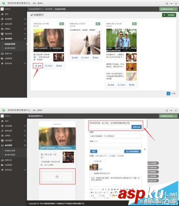Click Bold icon in the rich text toolbar
Screen dimensions: 179x206
click(103, 189)
